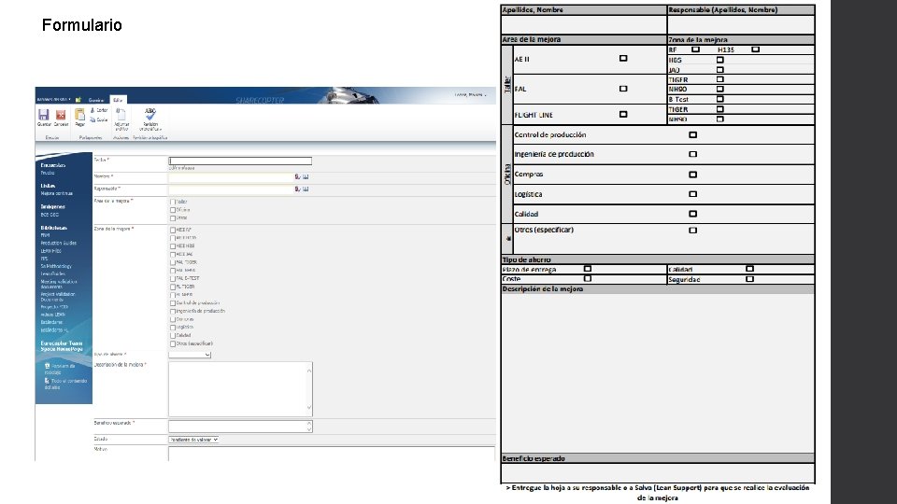Click the Compras box on paper form

click(x=692, y=175)
